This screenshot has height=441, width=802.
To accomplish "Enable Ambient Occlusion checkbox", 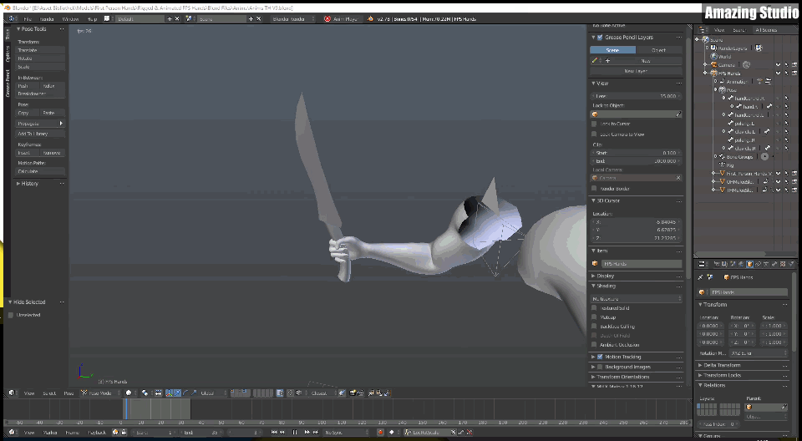I will point(594,345).
